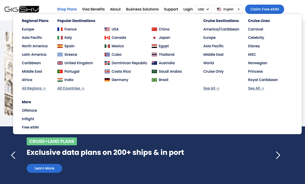Click the Egypt flag icon
305x184 pixels.
click(x=154, y=46)
